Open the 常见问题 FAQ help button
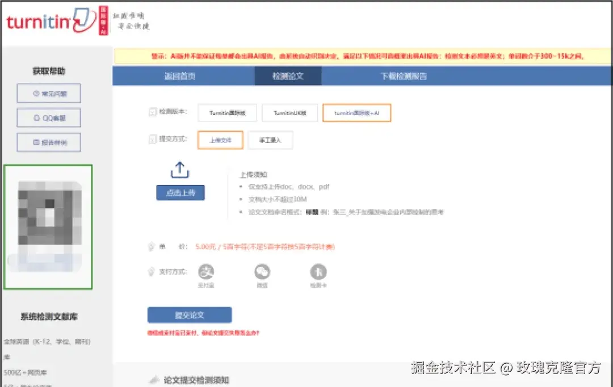The width and height of the screenshot is (613, 387). (49, 94)
